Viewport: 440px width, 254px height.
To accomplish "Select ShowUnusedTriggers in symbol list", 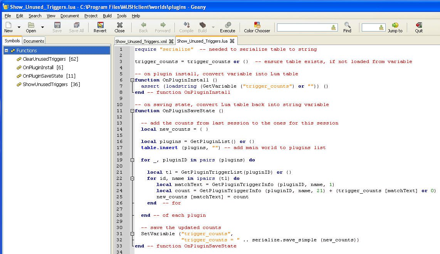I will coord(45,85).
